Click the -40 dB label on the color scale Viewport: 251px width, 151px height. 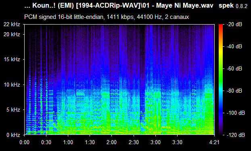pos(234,46)
